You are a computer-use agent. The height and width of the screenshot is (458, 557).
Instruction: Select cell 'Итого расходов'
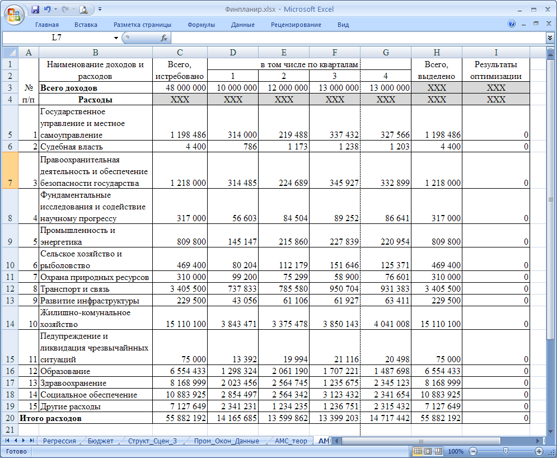85,418
